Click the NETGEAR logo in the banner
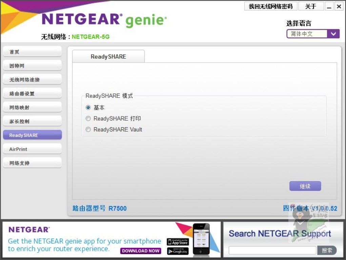The image size is (346, 260). click(29, 230)
